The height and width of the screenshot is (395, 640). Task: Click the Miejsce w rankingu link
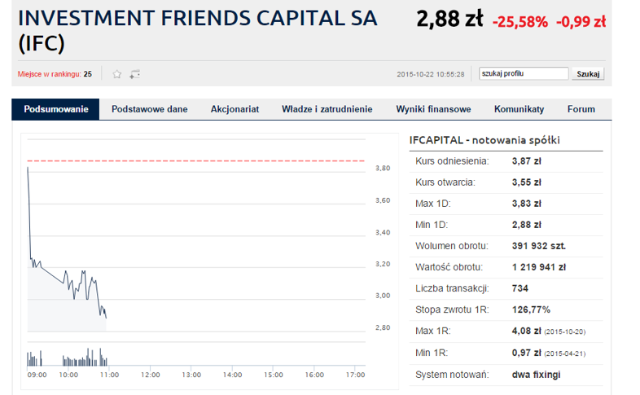coord(49,74)
